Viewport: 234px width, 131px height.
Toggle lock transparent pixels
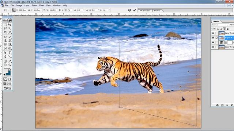[x=218, y=29]
